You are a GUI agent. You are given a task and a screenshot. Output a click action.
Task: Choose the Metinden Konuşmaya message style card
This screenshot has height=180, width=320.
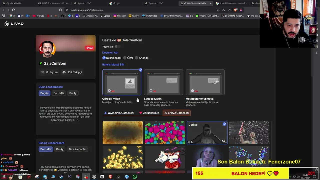coord(205,82)
